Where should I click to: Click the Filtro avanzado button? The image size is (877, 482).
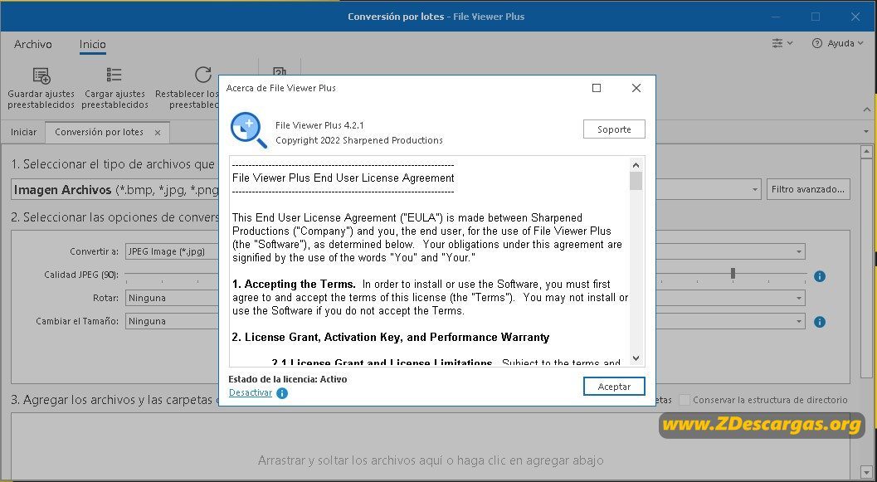pyautogui.click(x=808, y=189)
